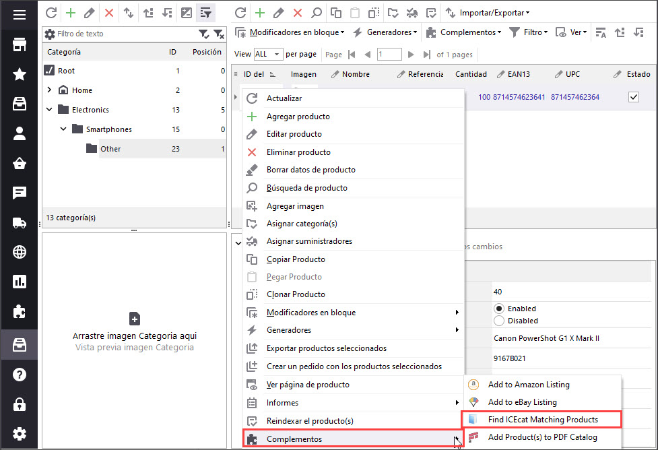658x450 pixels.
Task: Sort by Cantidad column header
Action: click(x=471, y=74)
